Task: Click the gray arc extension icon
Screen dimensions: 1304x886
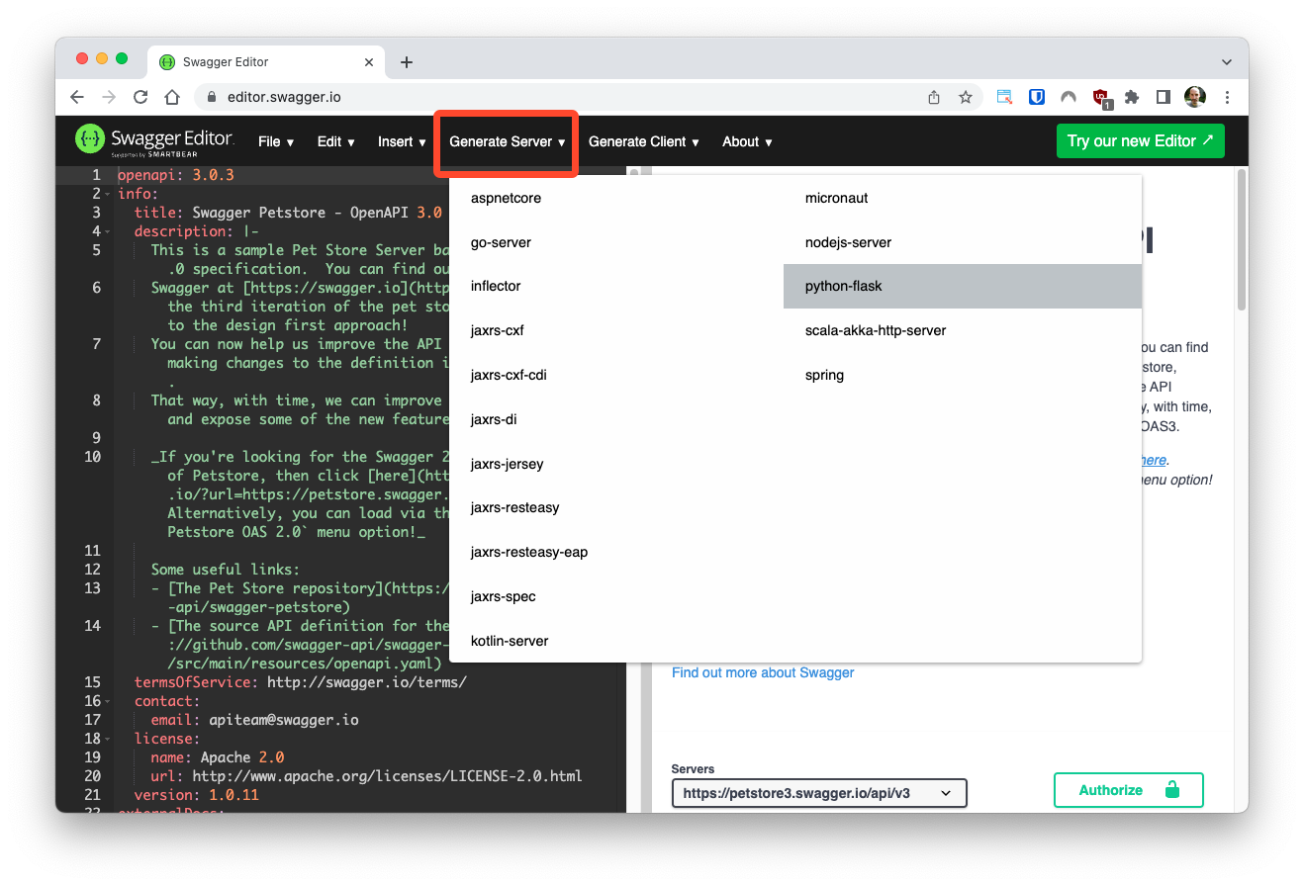Action: 1069,97
